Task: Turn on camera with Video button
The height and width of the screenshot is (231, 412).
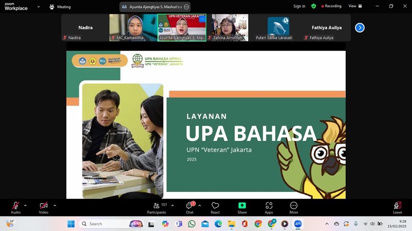Action: (44, 207)
